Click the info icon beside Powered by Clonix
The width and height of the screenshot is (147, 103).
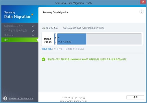point(5,98)
